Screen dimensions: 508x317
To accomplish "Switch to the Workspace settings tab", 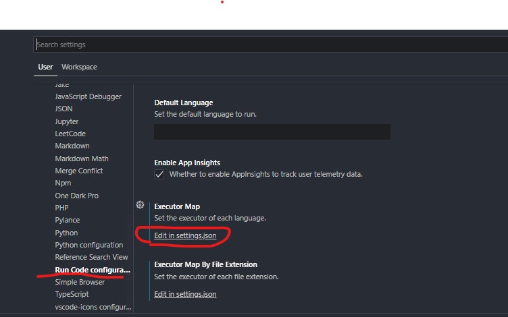I will click(x=79, y=67).
